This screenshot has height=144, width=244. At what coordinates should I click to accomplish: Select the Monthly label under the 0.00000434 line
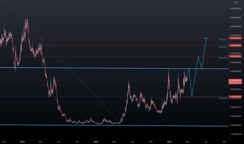click(x=223, y=58)
